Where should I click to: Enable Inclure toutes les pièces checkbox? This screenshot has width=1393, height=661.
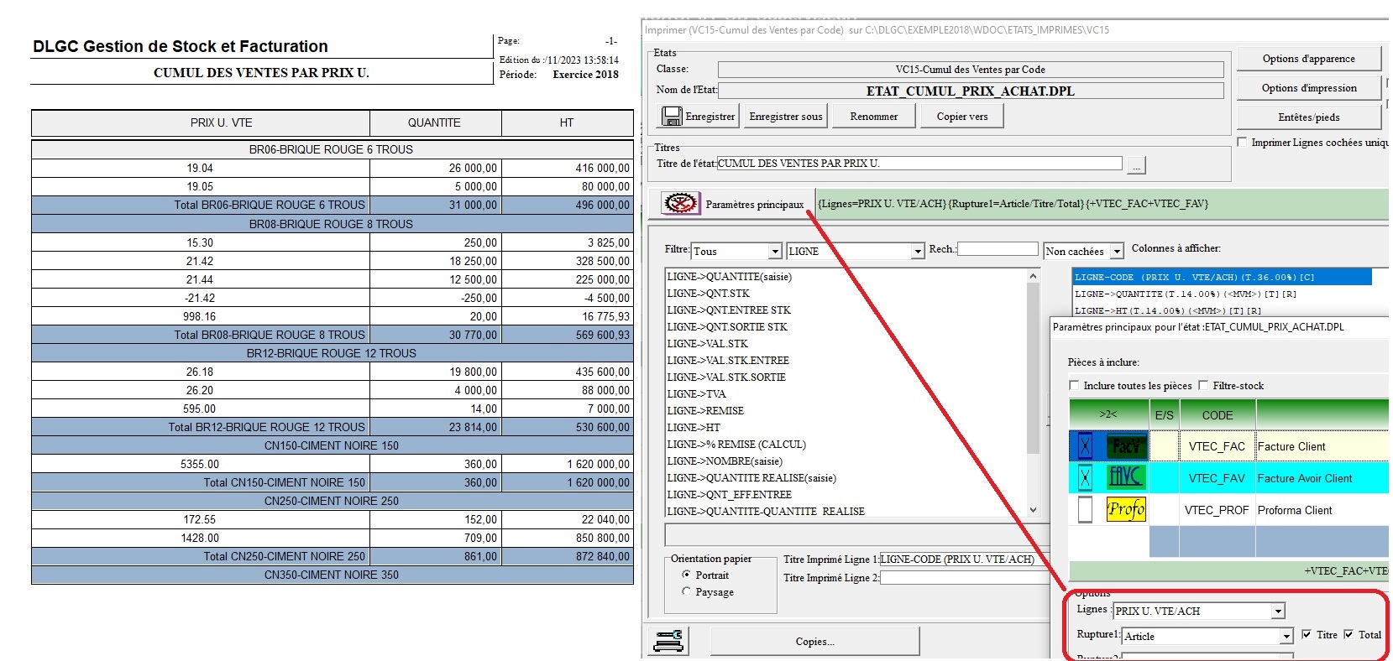[1075, 386]
